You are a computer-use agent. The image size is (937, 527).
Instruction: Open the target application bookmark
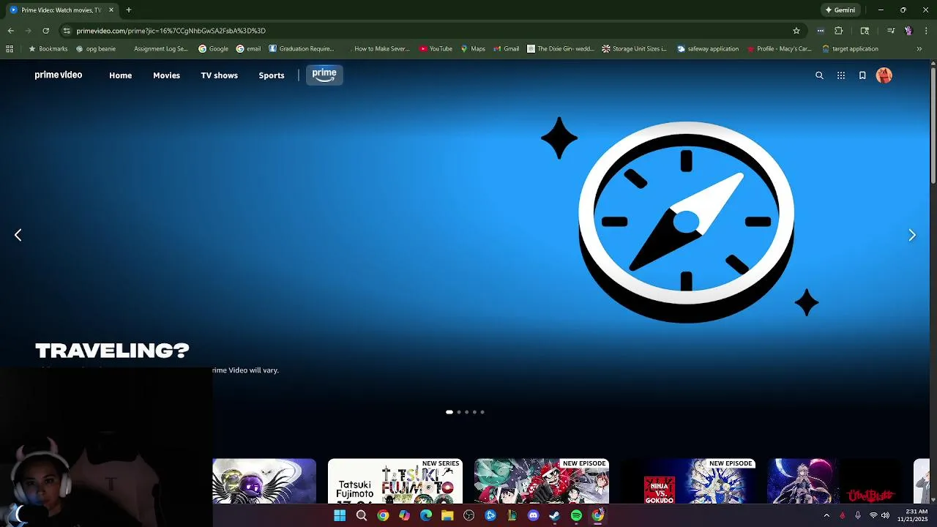coord(851,49)
